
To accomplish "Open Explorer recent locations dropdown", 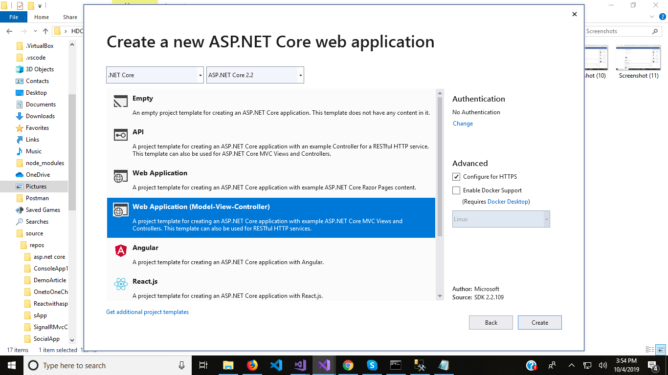I will coord(35,31).
